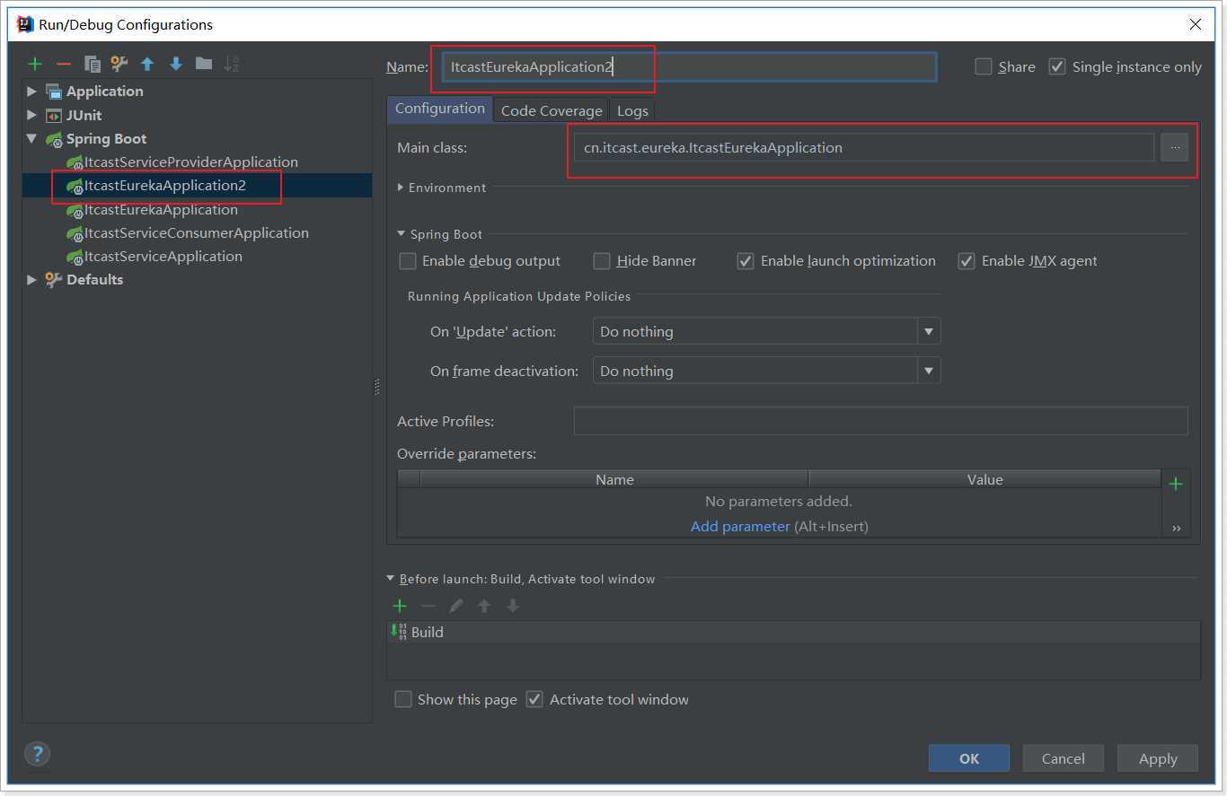The height and width of the screenshot is (796, 1227).
Task: Open help with question mark icon
Action: [38, 754]
